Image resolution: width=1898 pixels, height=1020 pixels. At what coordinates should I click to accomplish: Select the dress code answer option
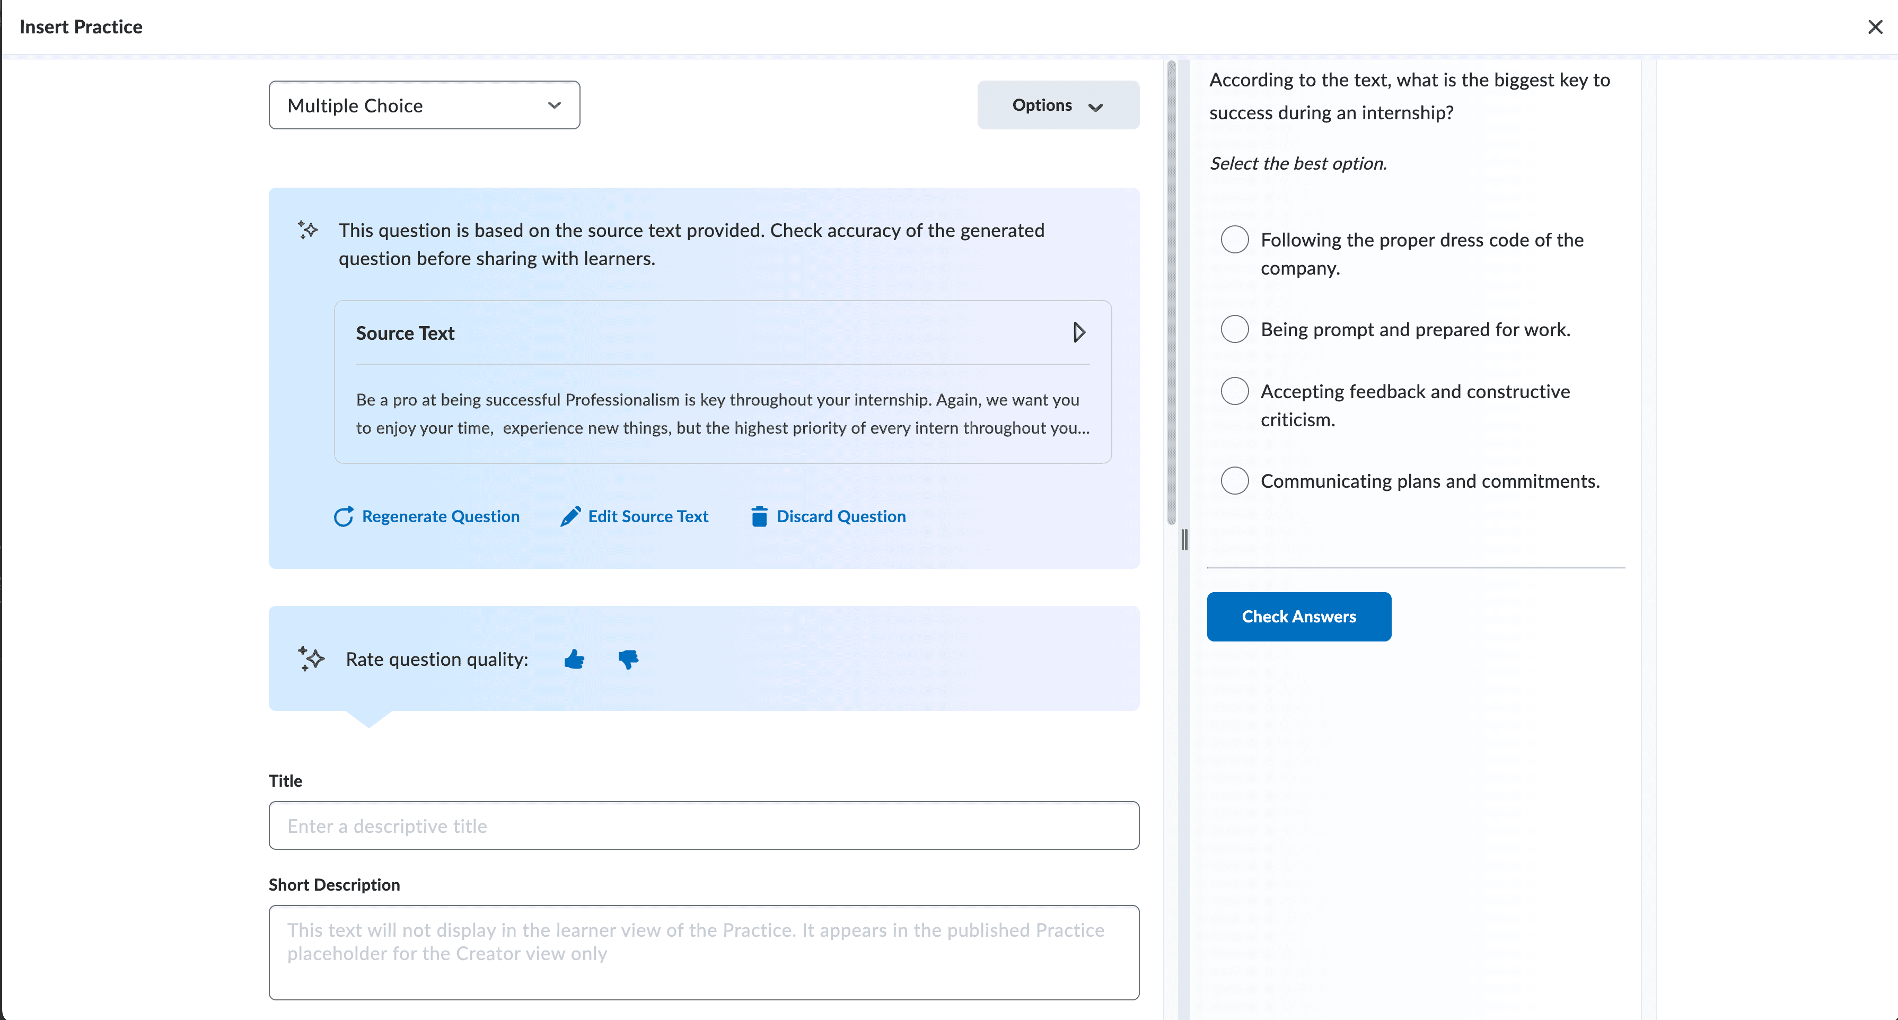(1234, 239)
